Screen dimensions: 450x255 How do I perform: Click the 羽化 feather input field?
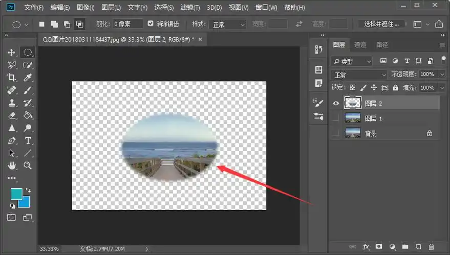127,24
